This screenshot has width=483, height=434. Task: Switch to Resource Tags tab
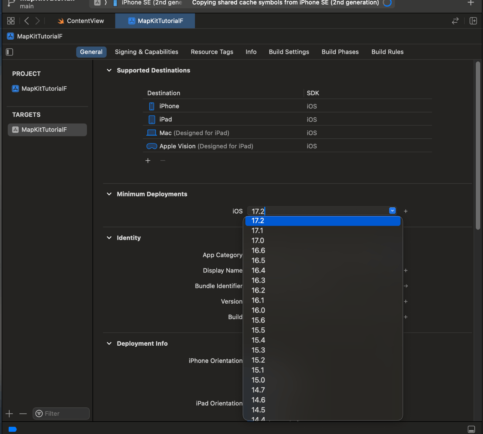coord(212,52)
